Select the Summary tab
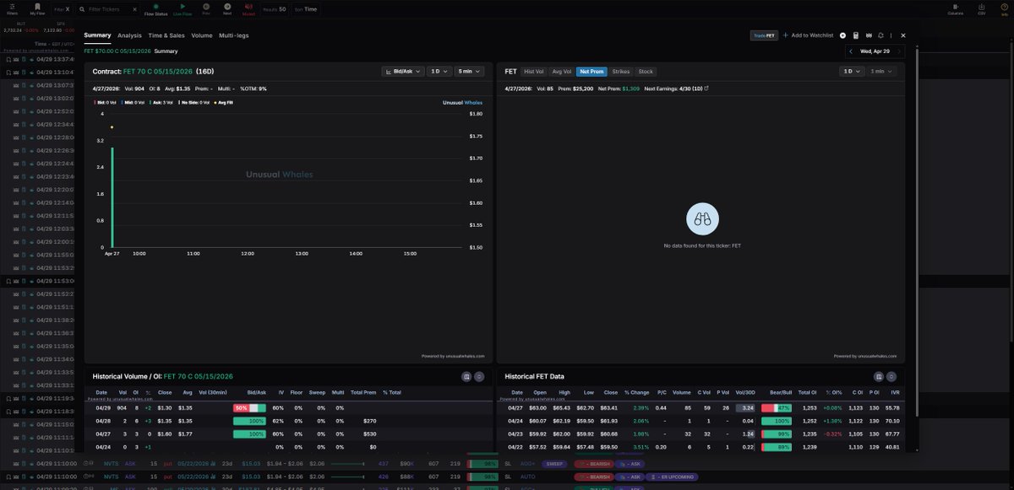The width and height of the screenshot is (1014, 490). click(x=97, y=35)
